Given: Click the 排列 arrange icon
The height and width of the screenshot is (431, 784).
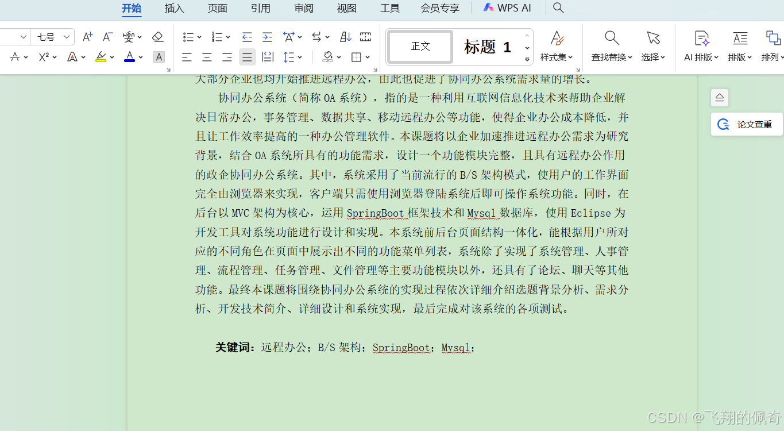Looking at the screenshot, I should tap(773, 39).
